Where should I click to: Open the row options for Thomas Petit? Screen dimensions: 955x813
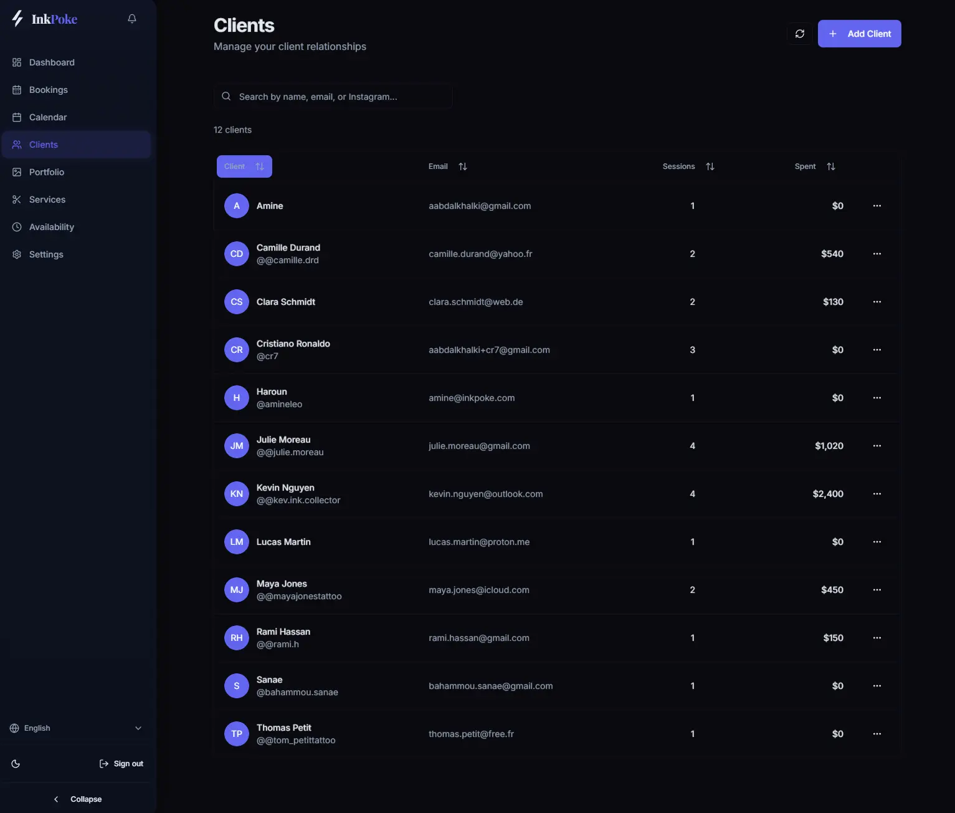coord(877,734)
